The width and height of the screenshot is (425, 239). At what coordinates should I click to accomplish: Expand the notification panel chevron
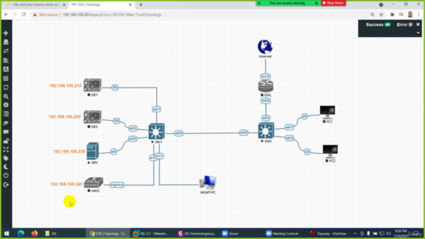(x=418, y=33)
